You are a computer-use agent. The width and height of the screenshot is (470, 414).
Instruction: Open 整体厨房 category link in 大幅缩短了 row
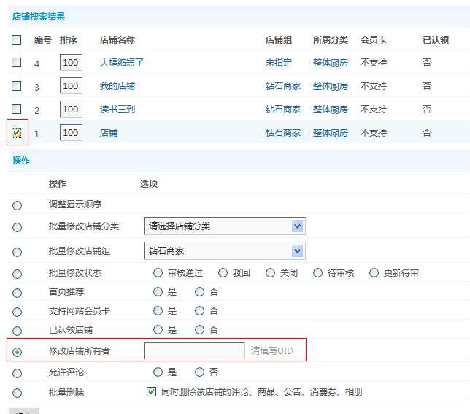tap(331, 63)
